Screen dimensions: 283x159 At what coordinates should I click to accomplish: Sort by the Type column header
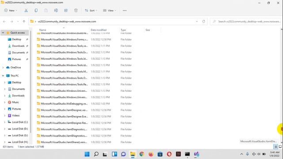(123, 30)
